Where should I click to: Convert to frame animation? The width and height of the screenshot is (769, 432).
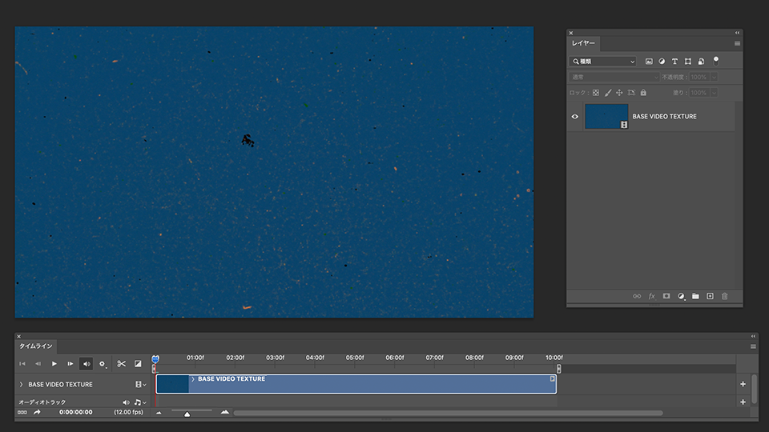[22, 413]
